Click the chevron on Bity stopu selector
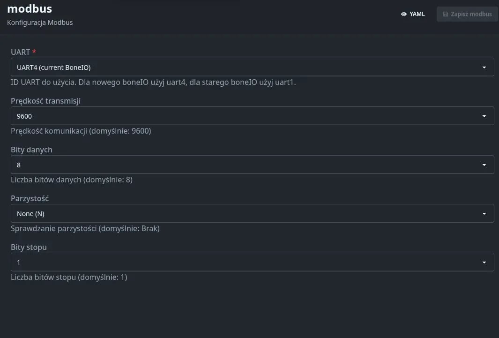Image resolution: width=499 pixels, height=338 pixels. [x=484, y=262]
